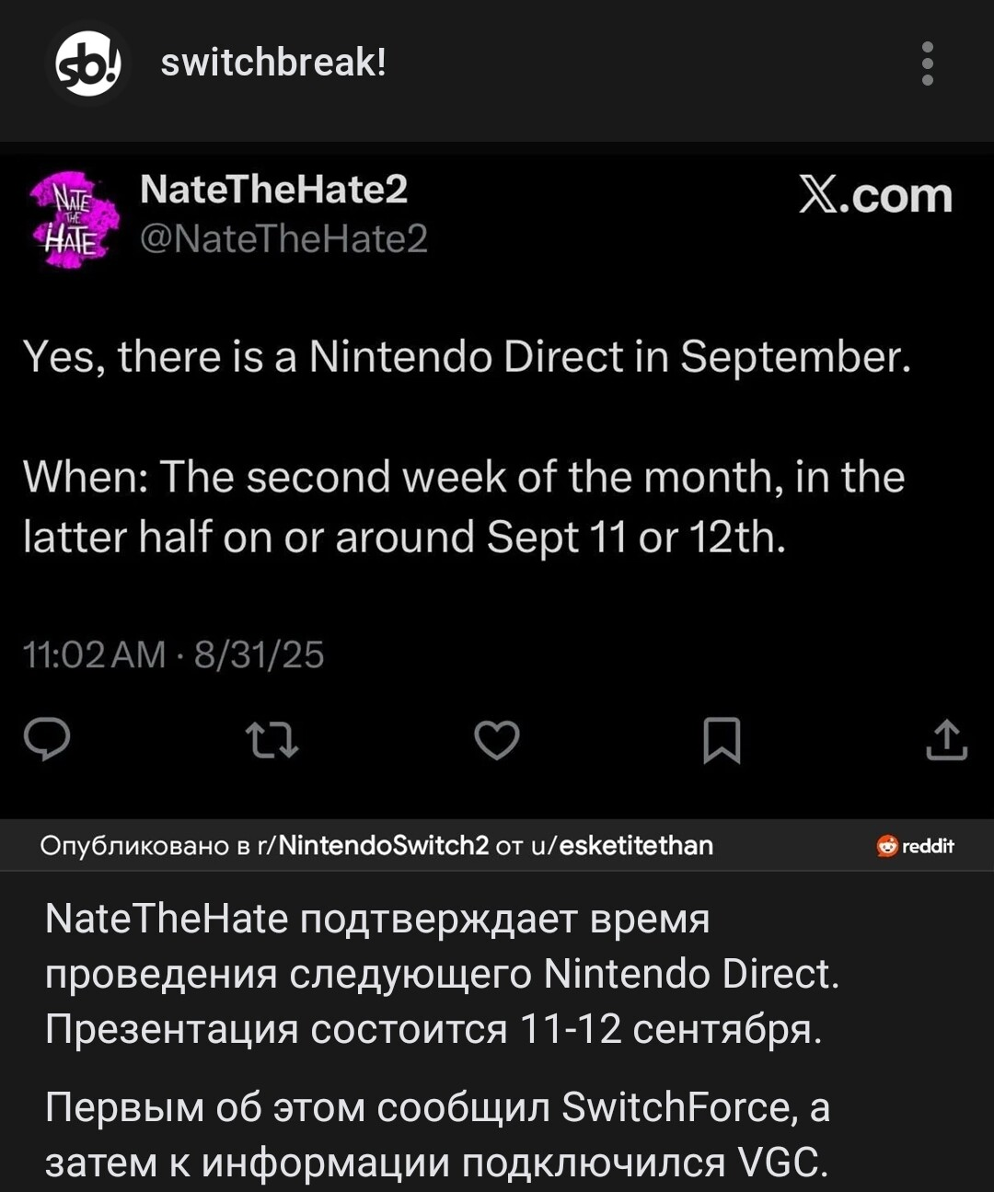
Task: Click the tweet line mentioning Sept 11 or 12th
Action: 405,537
